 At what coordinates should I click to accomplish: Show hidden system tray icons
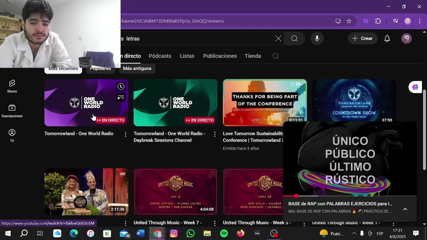pyautogui.click(x=354, y=233)
